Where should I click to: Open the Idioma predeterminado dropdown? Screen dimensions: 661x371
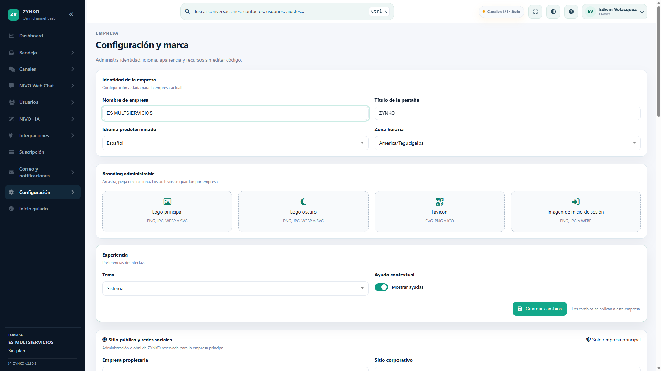pyautogui.click(x=235, y=143)
